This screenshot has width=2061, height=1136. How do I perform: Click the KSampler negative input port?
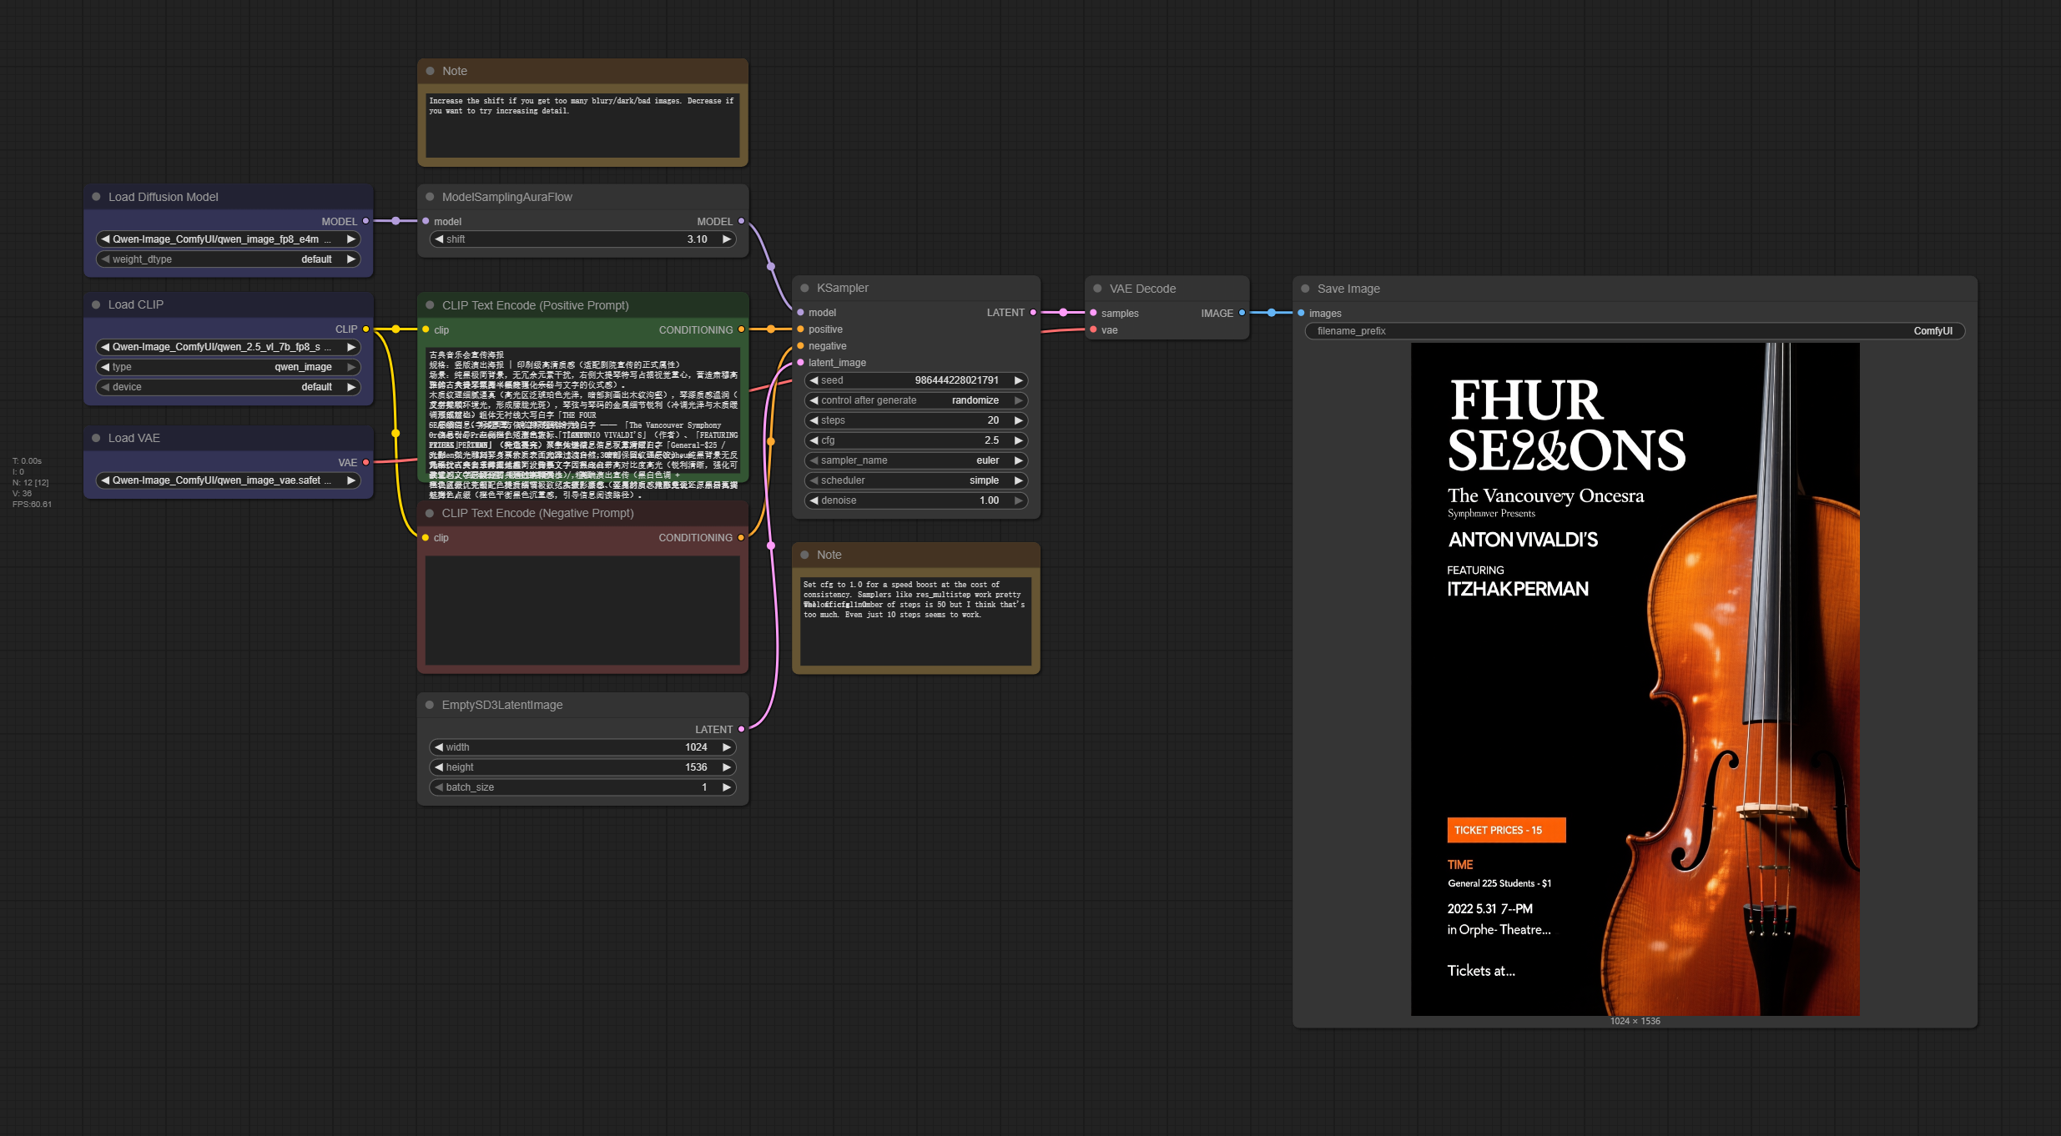point(800,346)
